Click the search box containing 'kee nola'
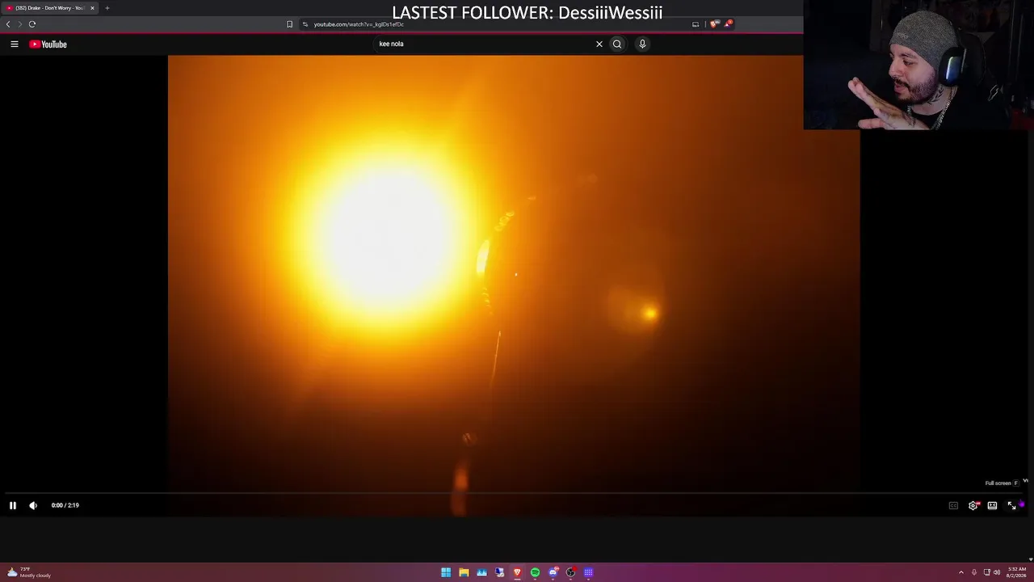Viewport: 1034px width, 582px height. click(x=485, y=44)
